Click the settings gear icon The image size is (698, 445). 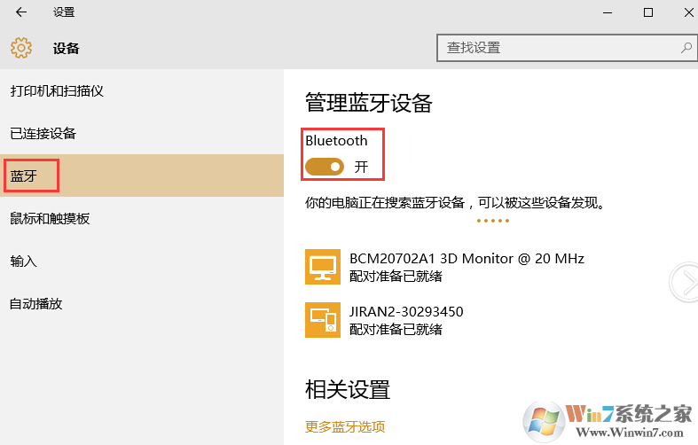(x=21, y=48)
